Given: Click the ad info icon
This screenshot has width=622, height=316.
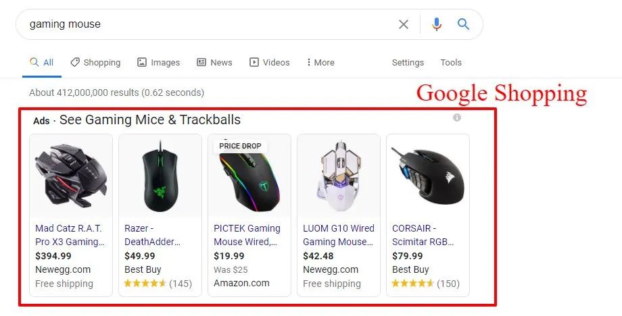Looking at the screenshot, I should tap(457, 117).
